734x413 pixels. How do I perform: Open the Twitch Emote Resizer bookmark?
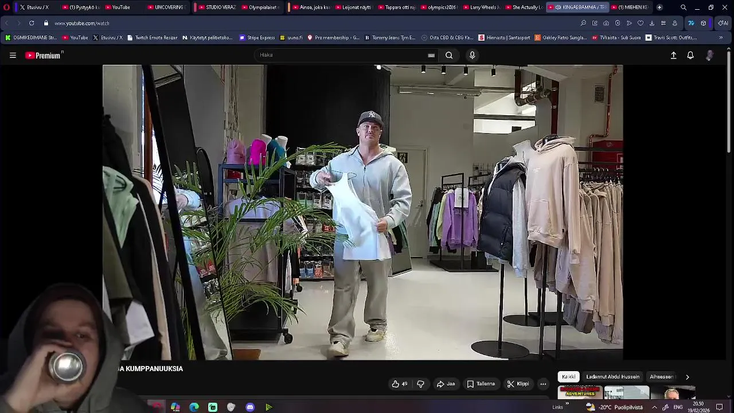tap(153, 38)
